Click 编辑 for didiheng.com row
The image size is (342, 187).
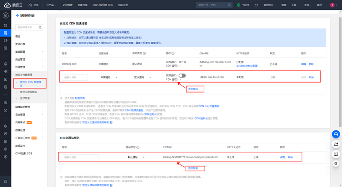[x=304, y=64]
